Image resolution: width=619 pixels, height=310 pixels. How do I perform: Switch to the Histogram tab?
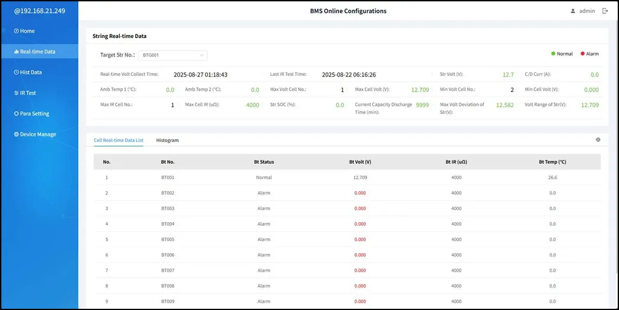(167, 140)
